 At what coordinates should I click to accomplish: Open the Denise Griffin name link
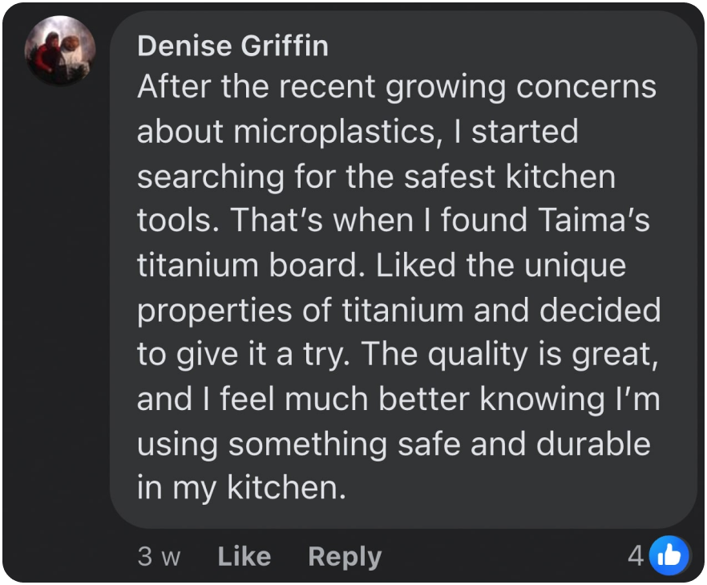[x=232, y=46]
